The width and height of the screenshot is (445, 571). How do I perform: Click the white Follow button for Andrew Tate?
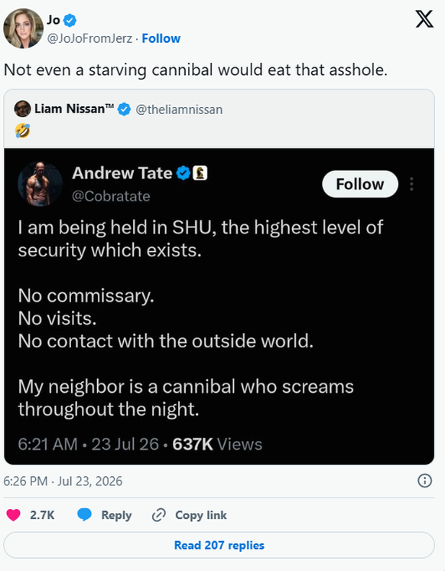[x=360, y=184]
